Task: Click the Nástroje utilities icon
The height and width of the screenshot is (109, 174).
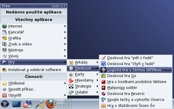Action: pos(4,50)
